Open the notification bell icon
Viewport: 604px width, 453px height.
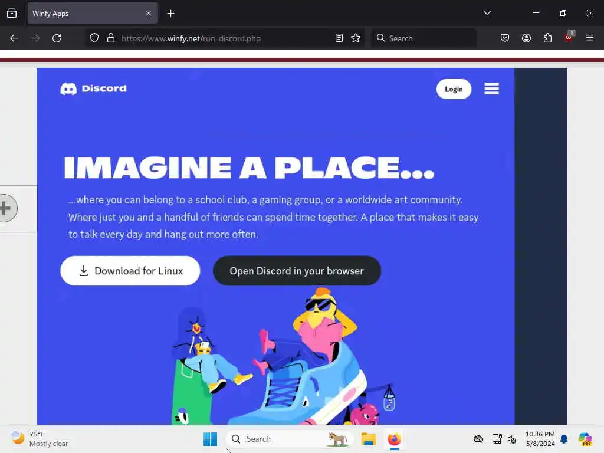[564, 439]
